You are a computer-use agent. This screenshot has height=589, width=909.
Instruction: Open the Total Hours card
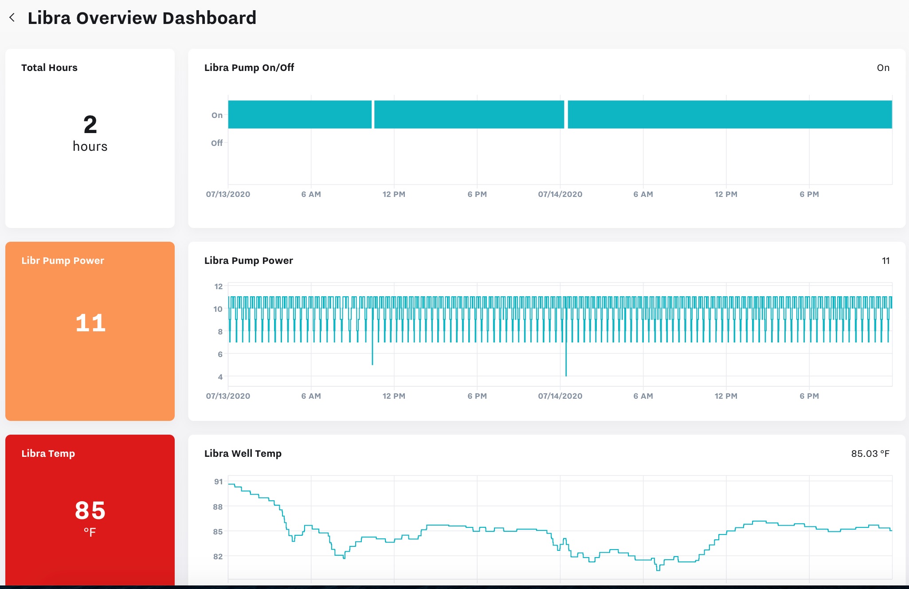(x=90, y=138)
